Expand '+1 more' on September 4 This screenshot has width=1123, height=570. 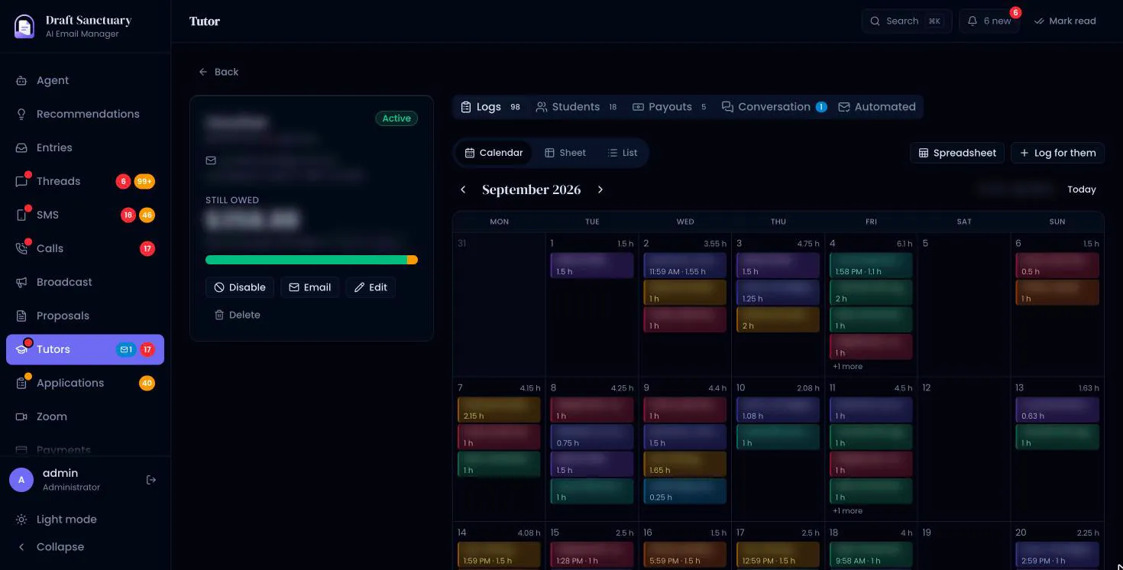tap(848, 367)
